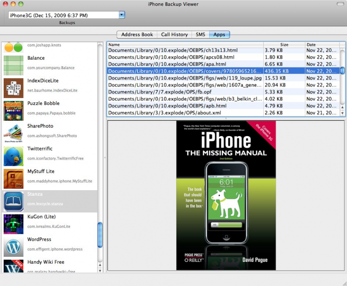
Task: Click the apps list scroll down arrow
Action: pyautogui.click(x=100, y=271)
